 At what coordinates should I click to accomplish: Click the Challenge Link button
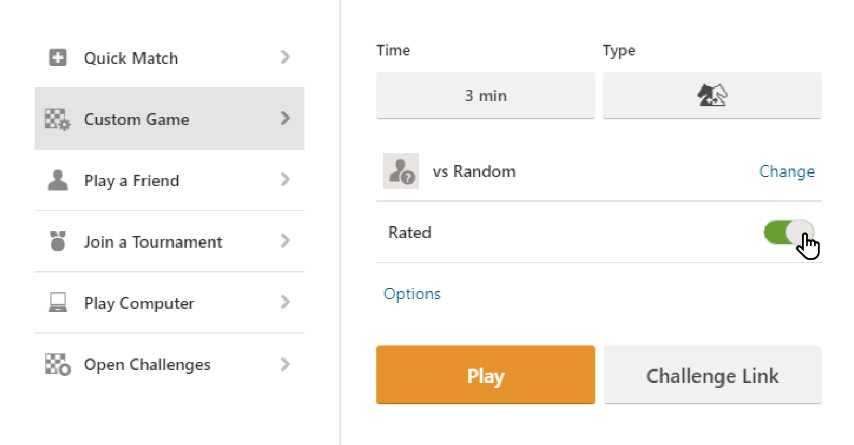[x=712, y=375]
